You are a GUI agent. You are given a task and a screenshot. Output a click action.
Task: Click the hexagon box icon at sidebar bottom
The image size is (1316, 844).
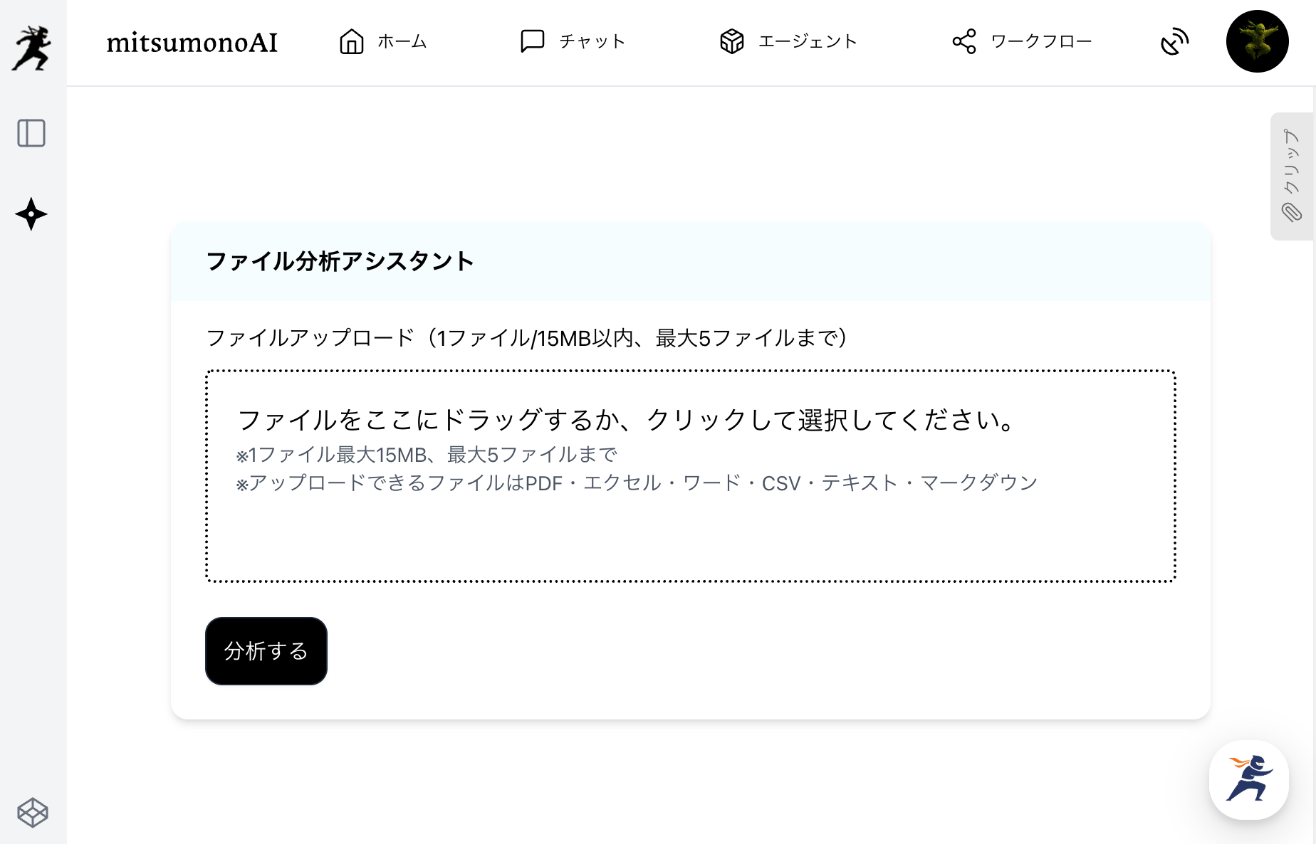coord(33,812)
